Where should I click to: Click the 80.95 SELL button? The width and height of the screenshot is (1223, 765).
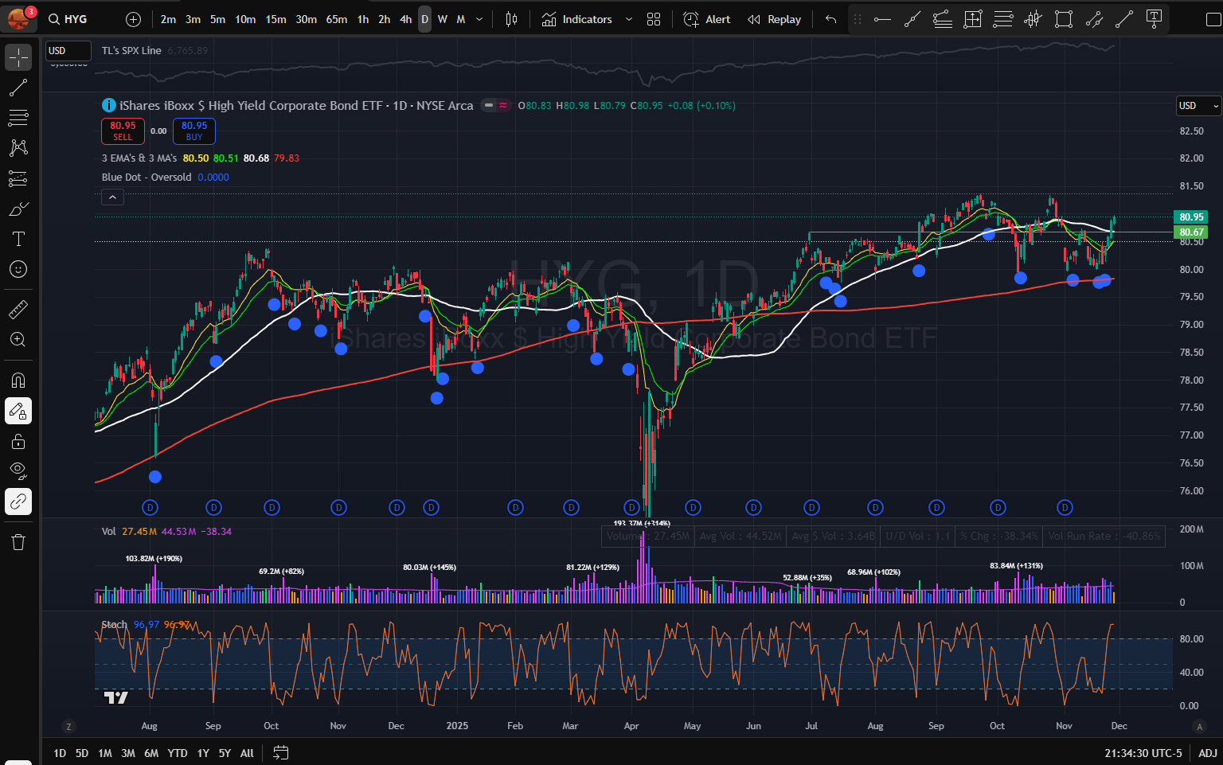(x=123, y=131)
